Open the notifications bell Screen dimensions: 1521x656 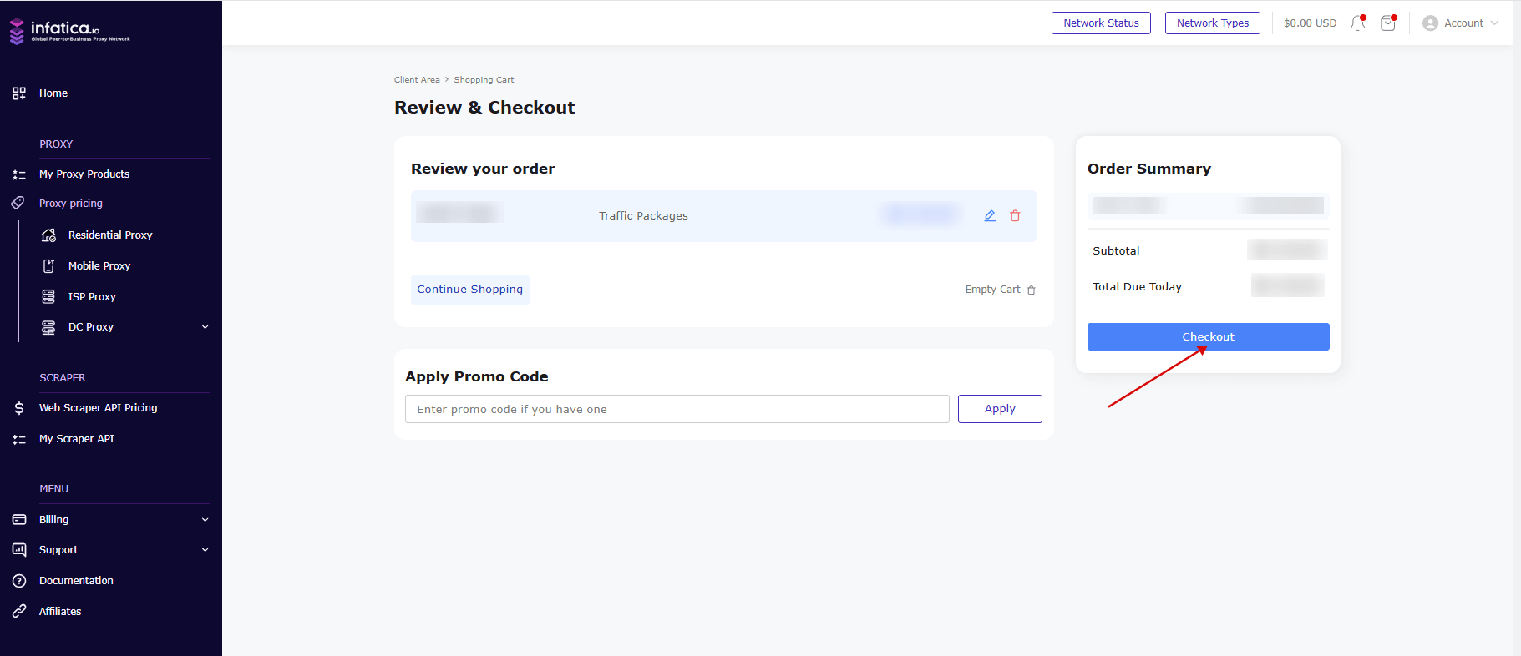tap(1358, 23)
